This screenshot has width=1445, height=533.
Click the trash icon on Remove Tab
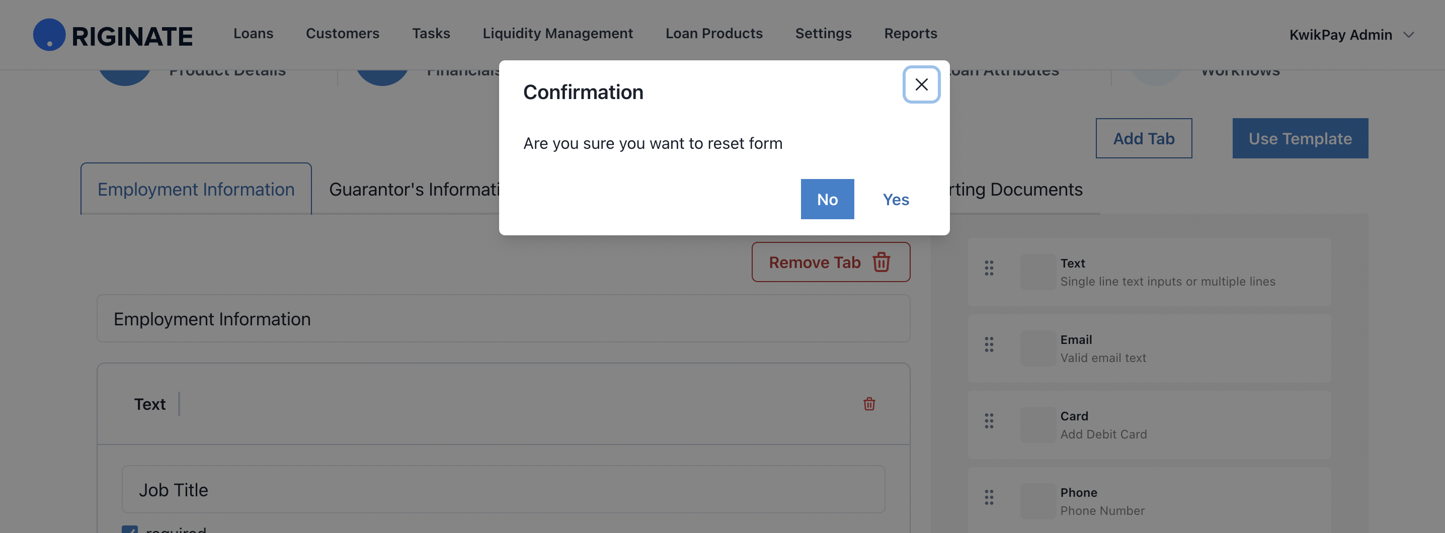pyautogui.click(x=881, y=262)
